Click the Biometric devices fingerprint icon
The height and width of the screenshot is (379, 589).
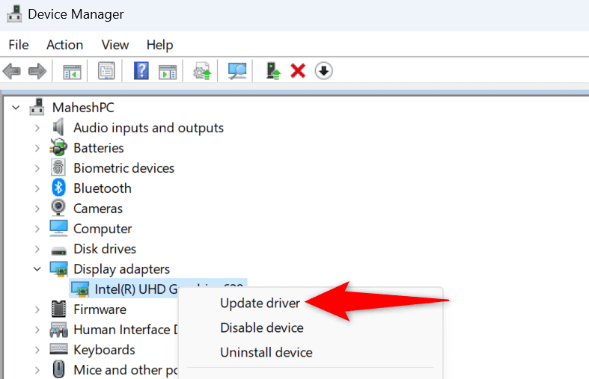(58, 167)
